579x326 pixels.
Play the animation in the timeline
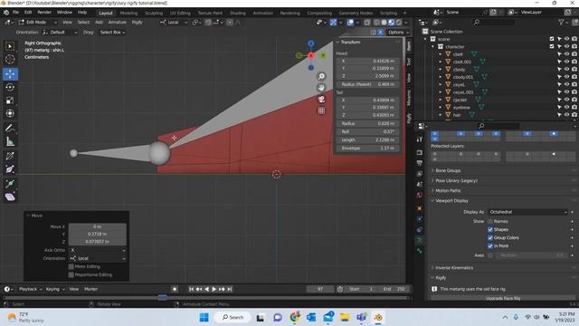click(x=214, y=289)
